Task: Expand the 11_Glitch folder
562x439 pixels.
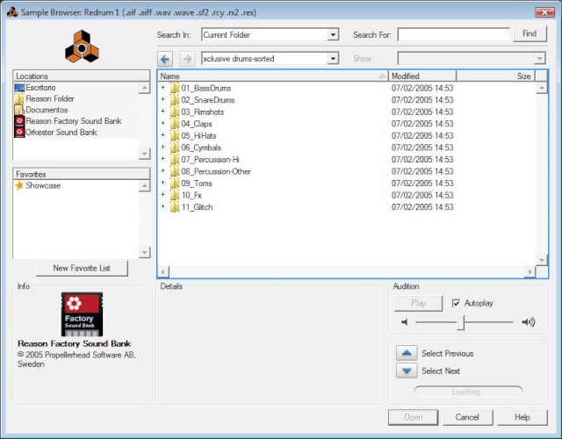Action: point(162,206)
